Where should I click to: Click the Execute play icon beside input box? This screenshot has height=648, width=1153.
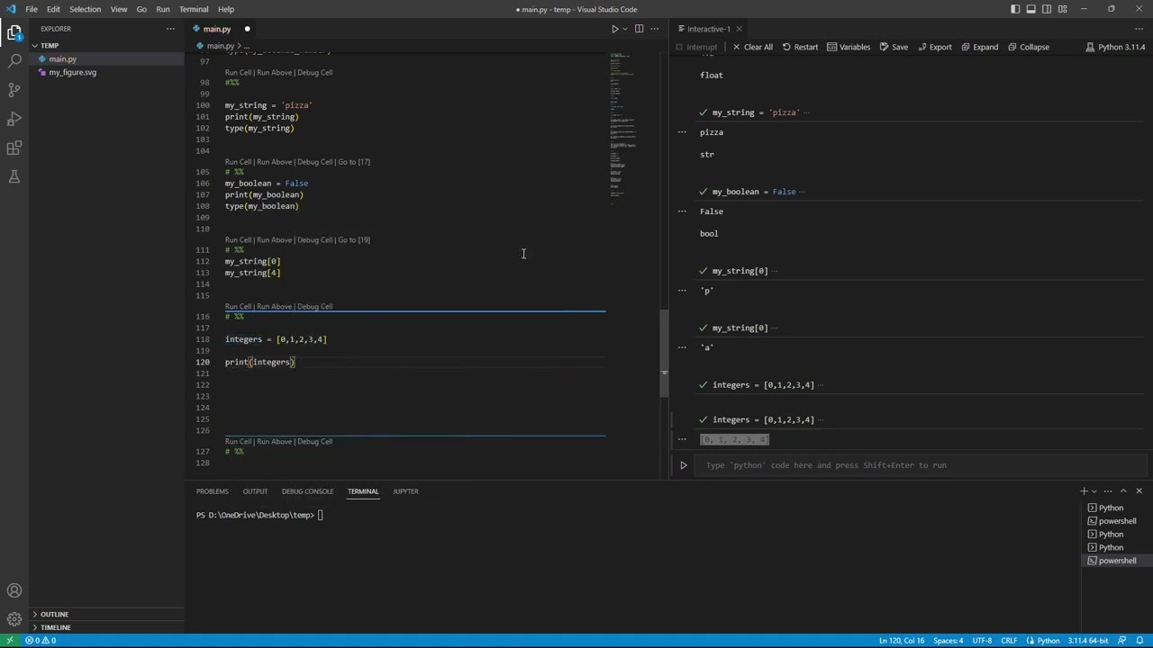pos(683,465)
